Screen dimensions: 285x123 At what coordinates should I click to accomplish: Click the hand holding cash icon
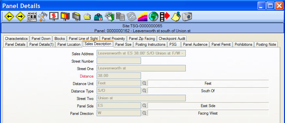109,17
